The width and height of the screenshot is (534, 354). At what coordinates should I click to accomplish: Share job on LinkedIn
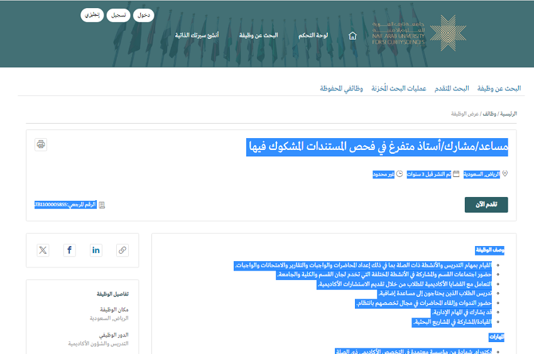(x=95, y=250)
